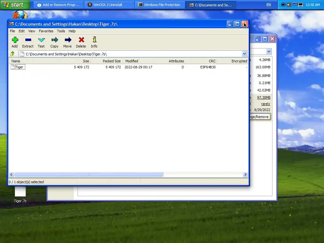The height and width of the screenshot is (243, 324).
Task: Select the Tiger folder icon in list
Action: pos(13,67)
